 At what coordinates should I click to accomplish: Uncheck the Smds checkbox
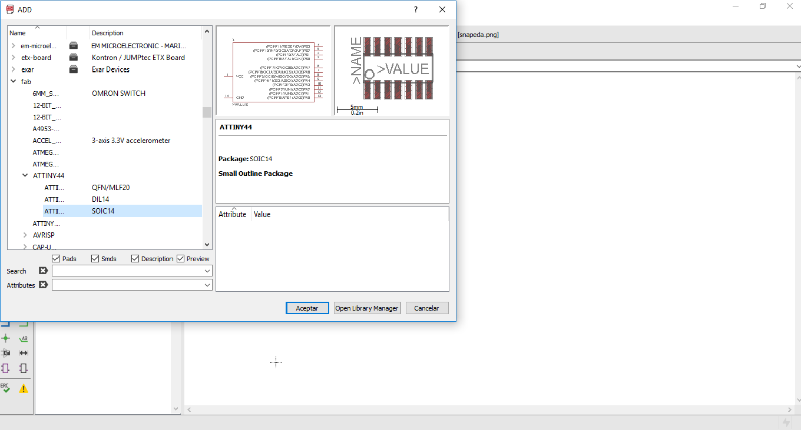click(x=95, y=259)
